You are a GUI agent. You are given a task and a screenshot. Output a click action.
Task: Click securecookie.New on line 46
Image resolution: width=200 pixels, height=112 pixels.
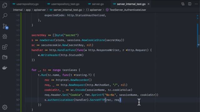point(54,45)
